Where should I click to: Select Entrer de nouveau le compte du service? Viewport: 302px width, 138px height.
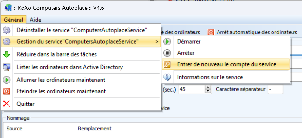226,64
